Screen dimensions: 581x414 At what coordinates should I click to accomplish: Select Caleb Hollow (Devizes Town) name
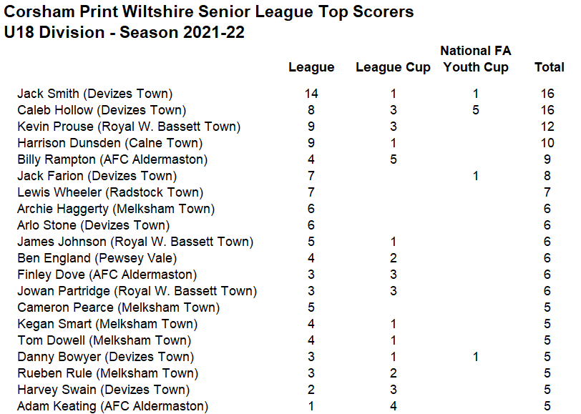click(x=102, y=110)
